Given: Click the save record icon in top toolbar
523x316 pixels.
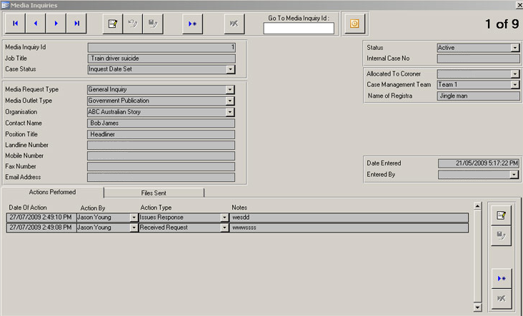Looking at the screenshot, I should tap(153, 24).
